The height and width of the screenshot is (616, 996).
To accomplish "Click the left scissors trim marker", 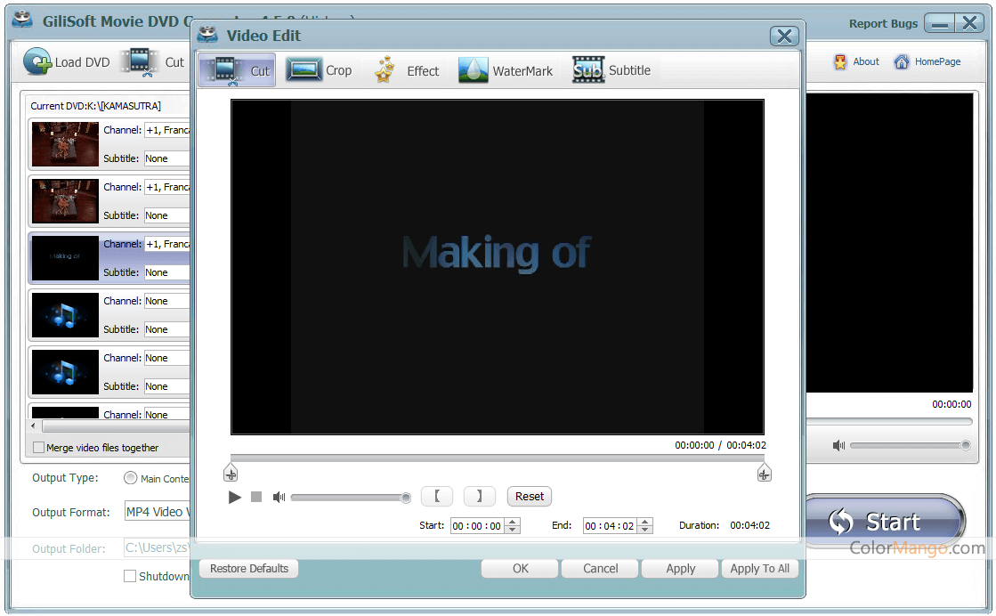I will (x=231, y=473).
